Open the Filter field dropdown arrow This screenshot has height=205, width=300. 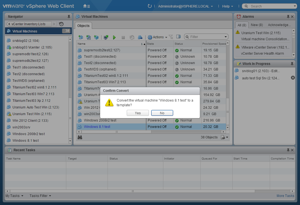tap(226, 37)
